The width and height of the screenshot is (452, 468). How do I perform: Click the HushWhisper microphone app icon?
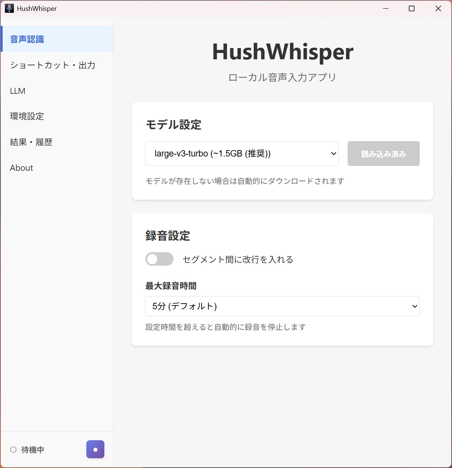[x=9, y=8]
